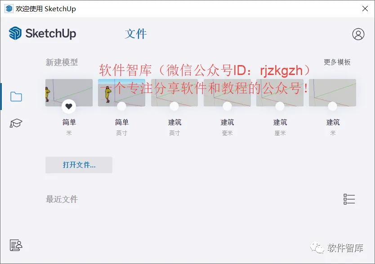Click the user account profile icon

(x=358, y=34)
